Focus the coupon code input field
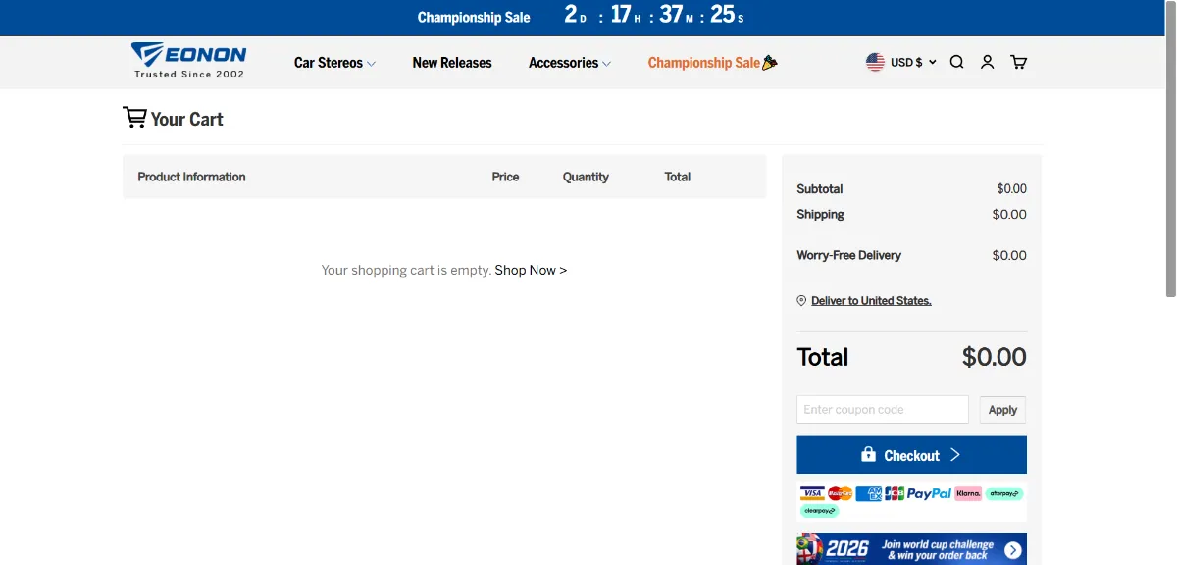 click(x=883, y=410)
